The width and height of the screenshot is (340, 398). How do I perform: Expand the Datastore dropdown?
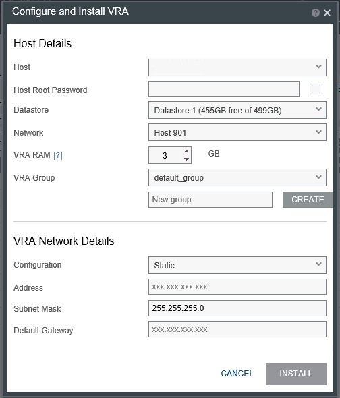pyautogui.click(x=237, y=110)
